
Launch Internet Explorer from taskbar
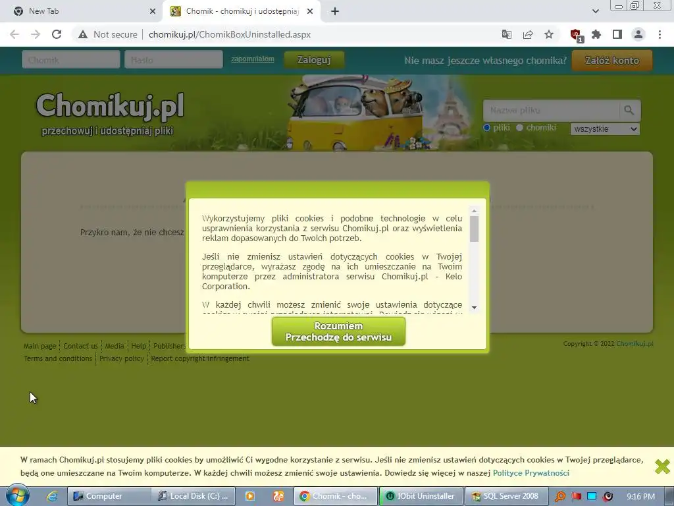52,496
